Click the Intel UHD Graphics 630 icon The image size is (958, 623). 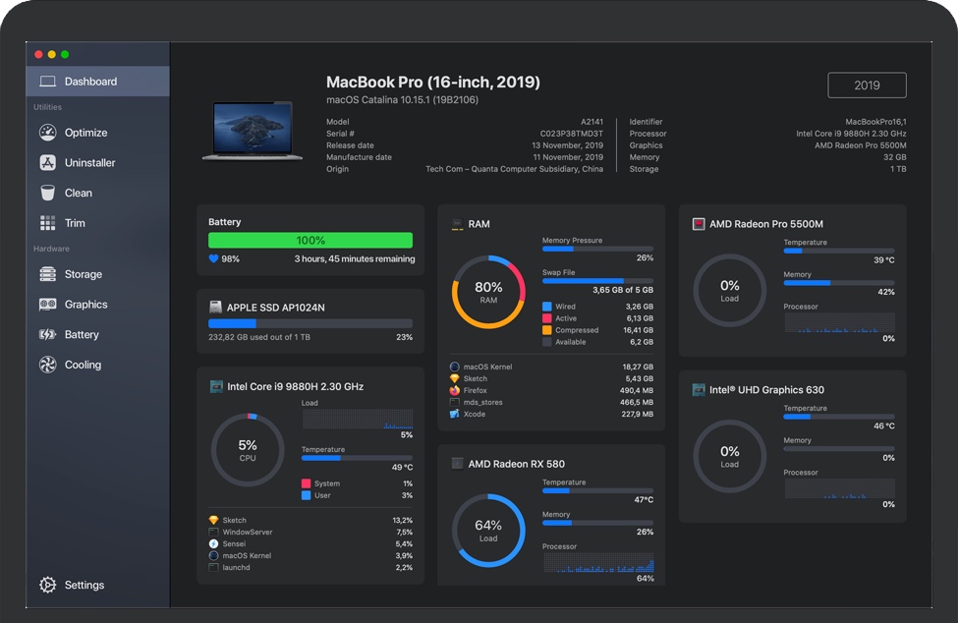(x=699, y=390)
